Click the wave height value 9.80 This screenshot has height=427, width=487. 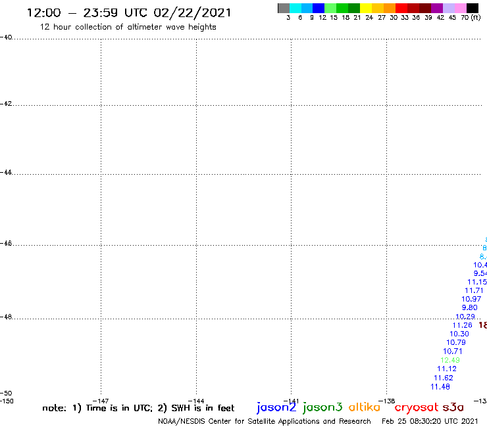(x=470, y=307)
